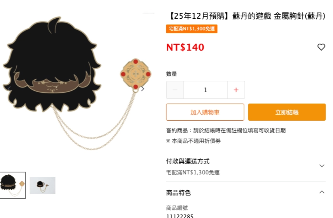Show next product image with right arrow
Viewport: 333px width, 218px height.
tap(143, 89)
